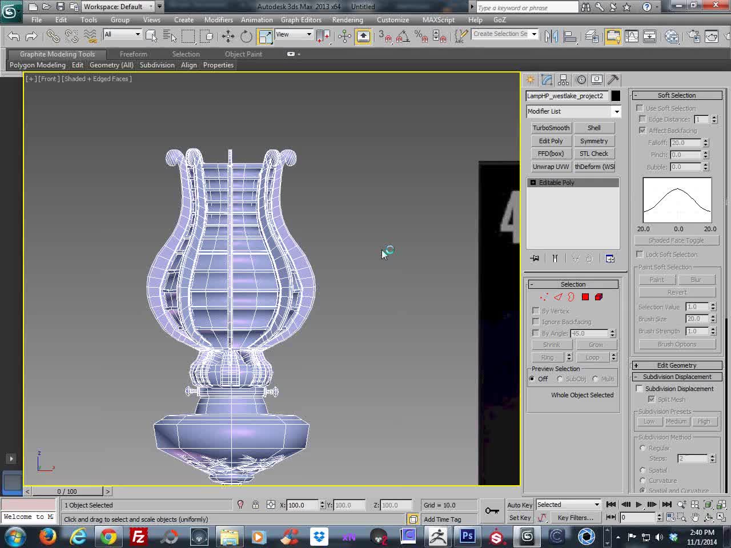731x548 pixels.
Task: Click the object color swatch
Action: point(616,96)
